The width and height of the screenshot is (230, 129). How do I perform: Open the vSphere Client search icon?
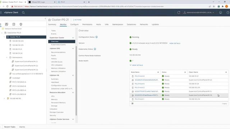click(x=23, y=13)
